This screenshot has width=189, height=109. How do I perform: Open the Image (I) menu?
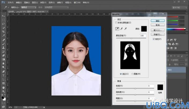[x=27, y=2]
